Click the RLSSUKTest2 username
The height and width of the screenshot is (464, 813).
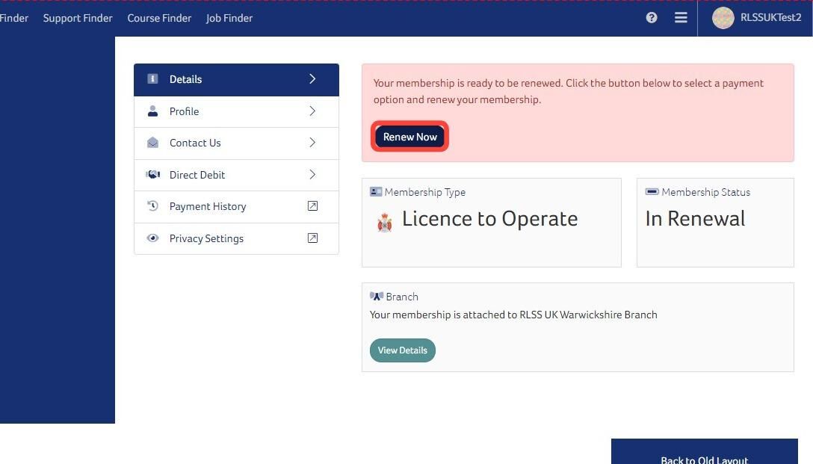770,17
